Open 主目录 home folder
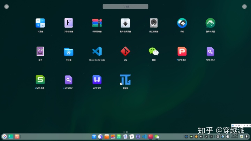Screen dimensions: 251x141 [x=69, y=52]
